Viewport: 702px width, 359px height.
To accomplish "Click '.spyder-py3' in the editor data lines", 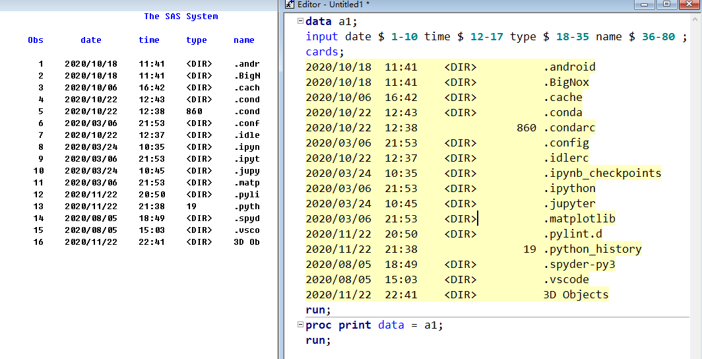I will 579,265.
